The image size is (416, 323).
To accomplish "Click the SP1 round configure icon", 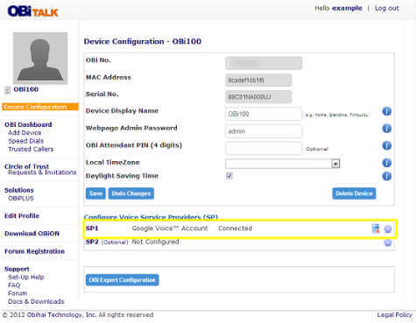I will [388, 229].
